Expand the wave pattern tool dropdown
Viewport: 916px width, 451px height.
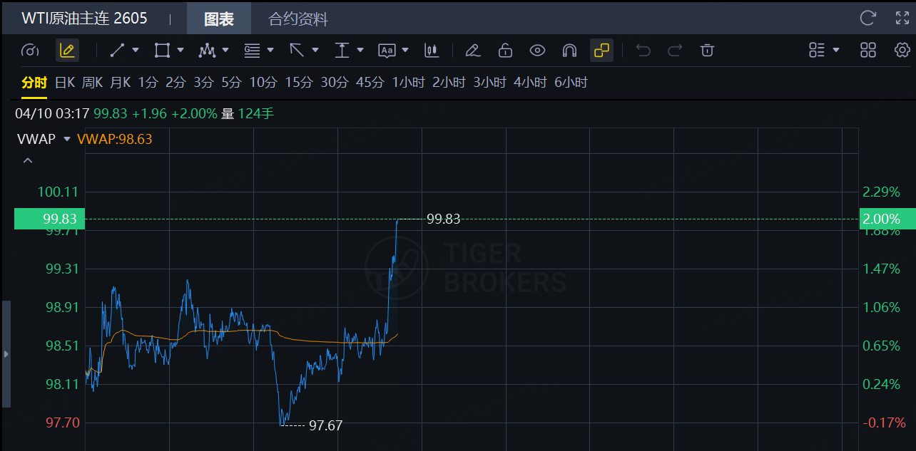point(225,51)
